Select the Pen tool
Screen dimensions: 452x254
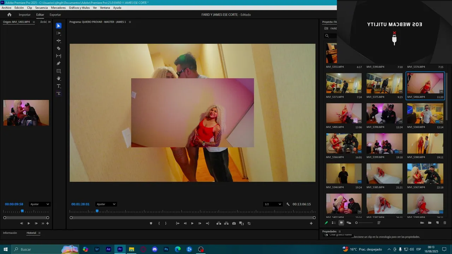click(x=59, y=64)
